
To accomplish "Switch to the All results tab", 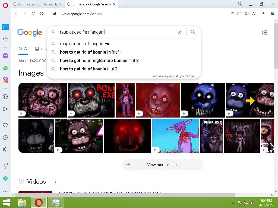I will click(23, 49).
